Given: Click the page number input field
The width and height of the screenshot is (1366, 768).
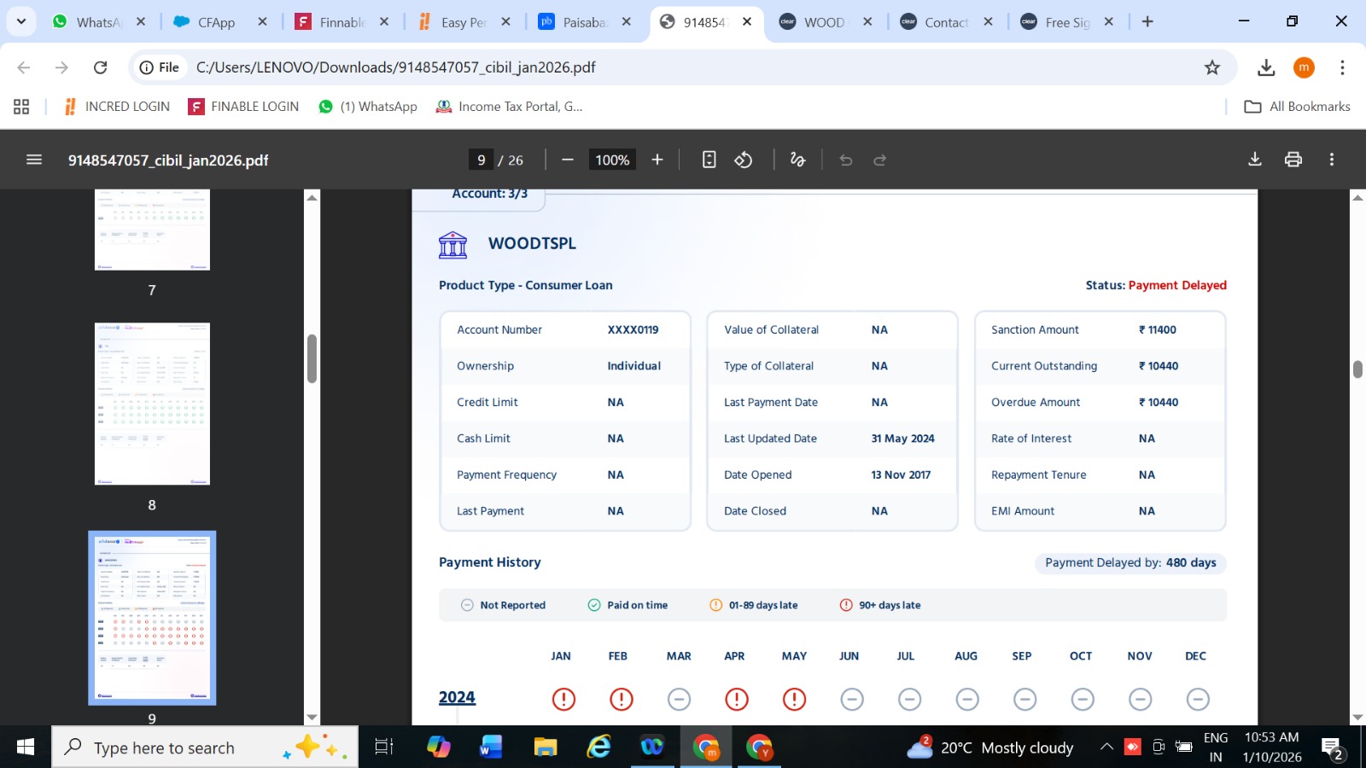Looking at the screenshot, I should [x=482, y=160].
